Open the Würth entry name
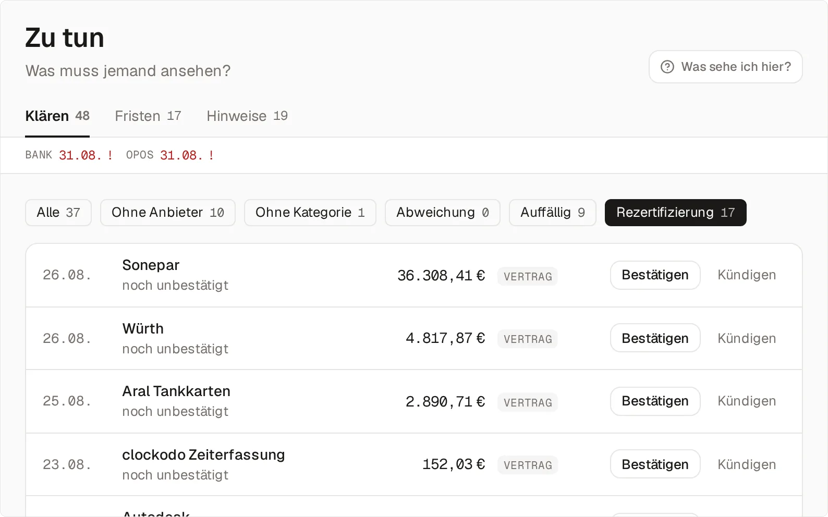Image resolution: width=828 pixels, height=517 pixels. (x=143, y=329)
